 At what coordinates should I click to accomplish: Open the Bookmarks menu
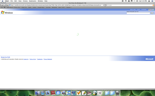pyautogui.click(x=33, y=1)
